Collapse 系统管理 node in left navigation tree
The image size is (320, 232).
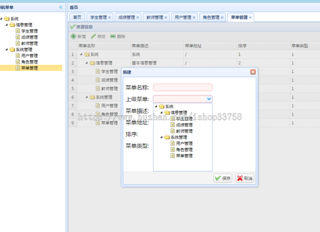click(6, 50)
